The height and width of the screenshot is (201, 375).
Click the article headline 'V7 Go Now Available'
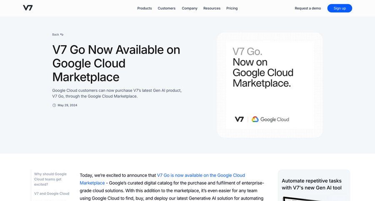(x=116, y=63)
